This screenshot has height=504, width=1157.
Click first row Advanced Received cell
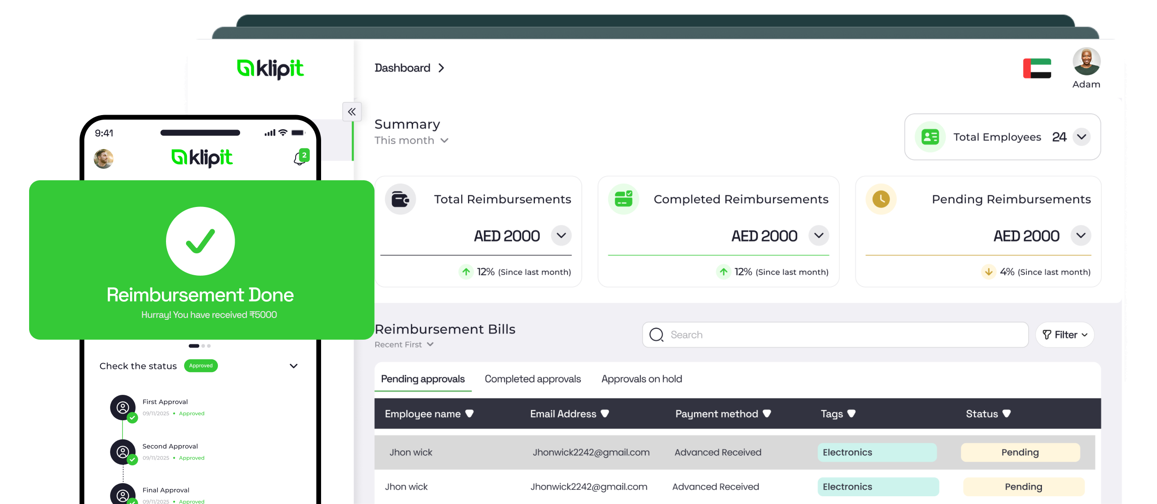click(x=718, y=453)
